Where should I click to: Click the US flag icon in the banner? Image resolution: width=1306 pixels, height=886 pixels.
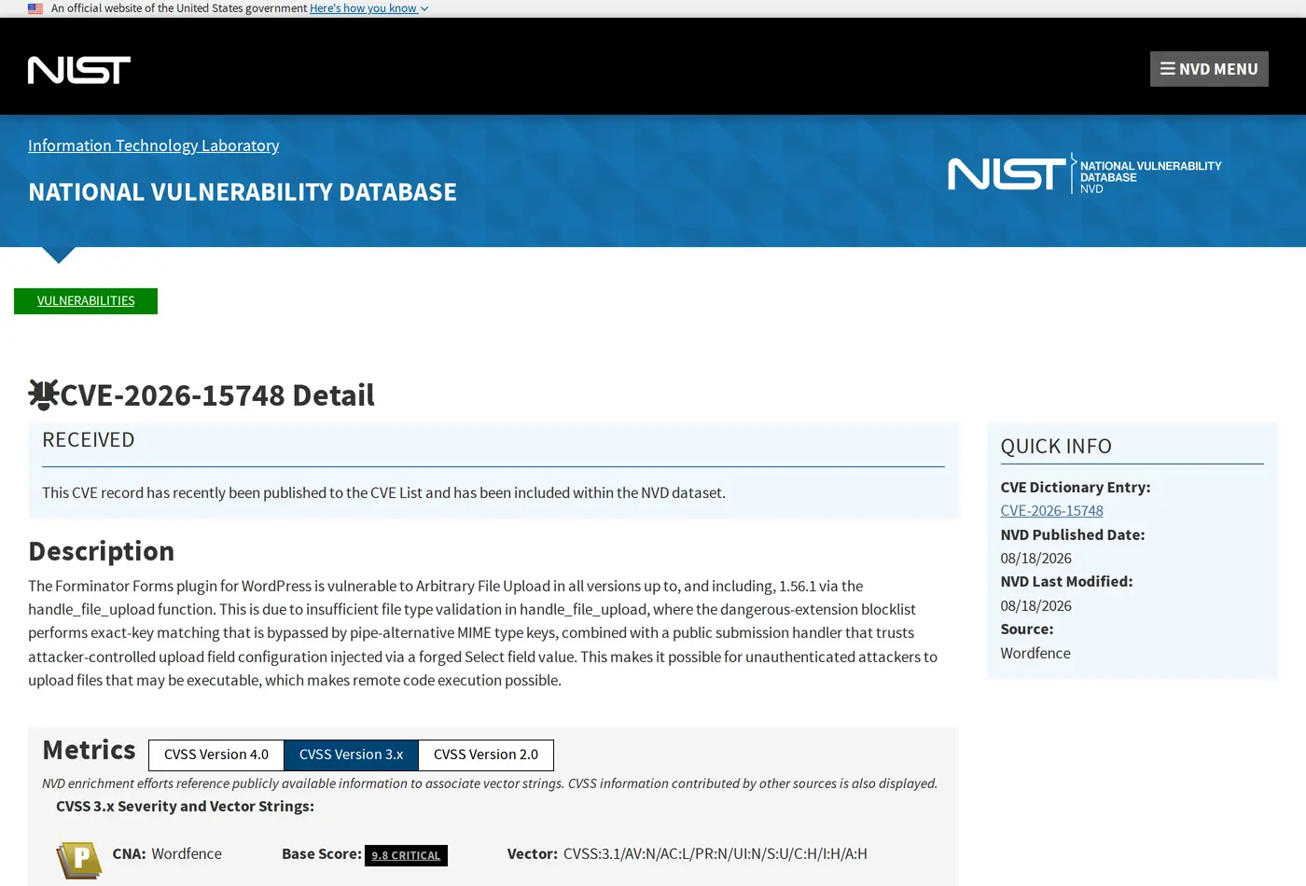(x=35, y=8)
